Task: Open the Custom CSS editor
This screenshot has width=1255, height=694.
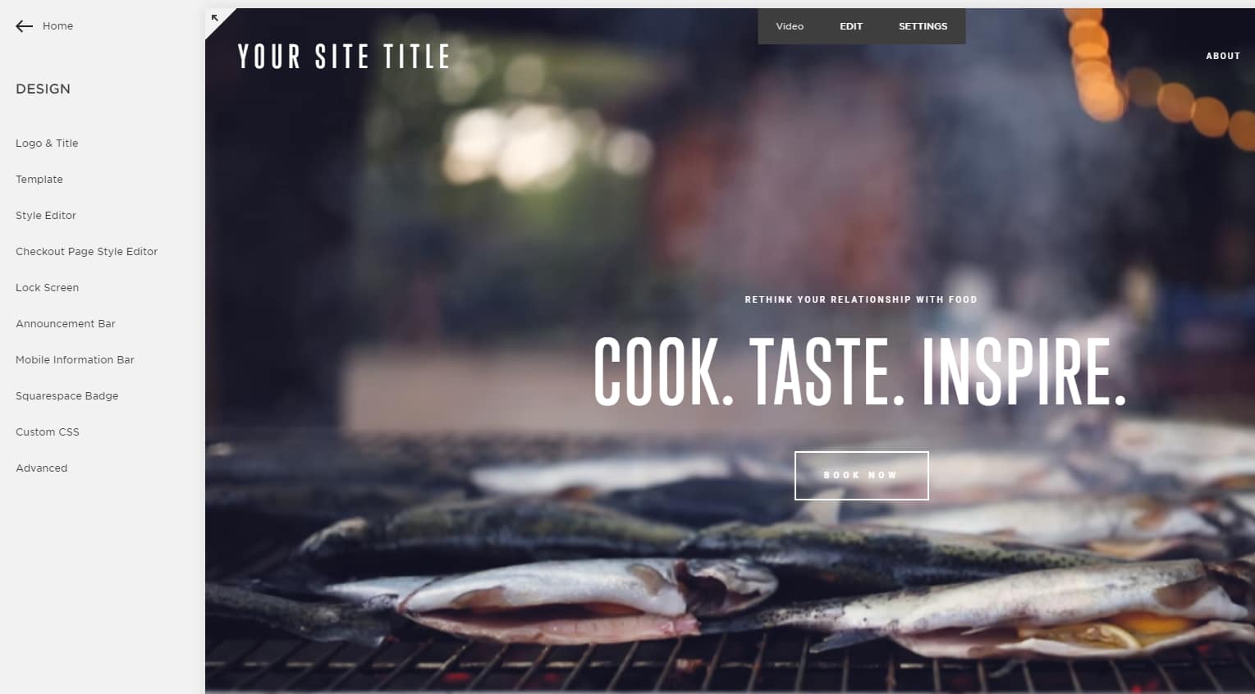Action: pos(48,431)
